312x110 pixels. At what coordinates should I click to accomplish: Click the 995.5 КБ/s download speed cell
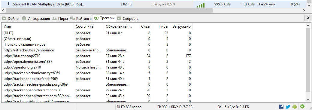223,4
